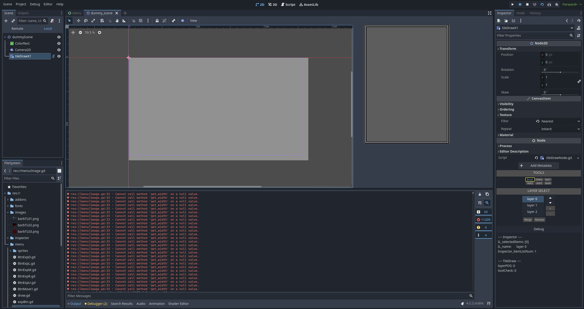This screenshot has width=584, height=309.
Task: Switch to the Node tab
Action: [520, 13]
